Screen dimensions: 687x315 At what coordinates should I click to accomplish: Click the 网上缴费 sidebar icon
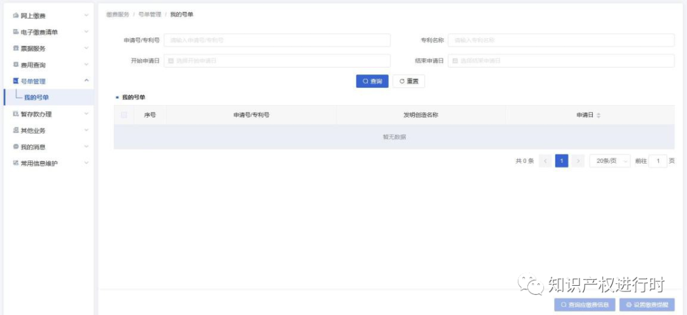[16, 15]
